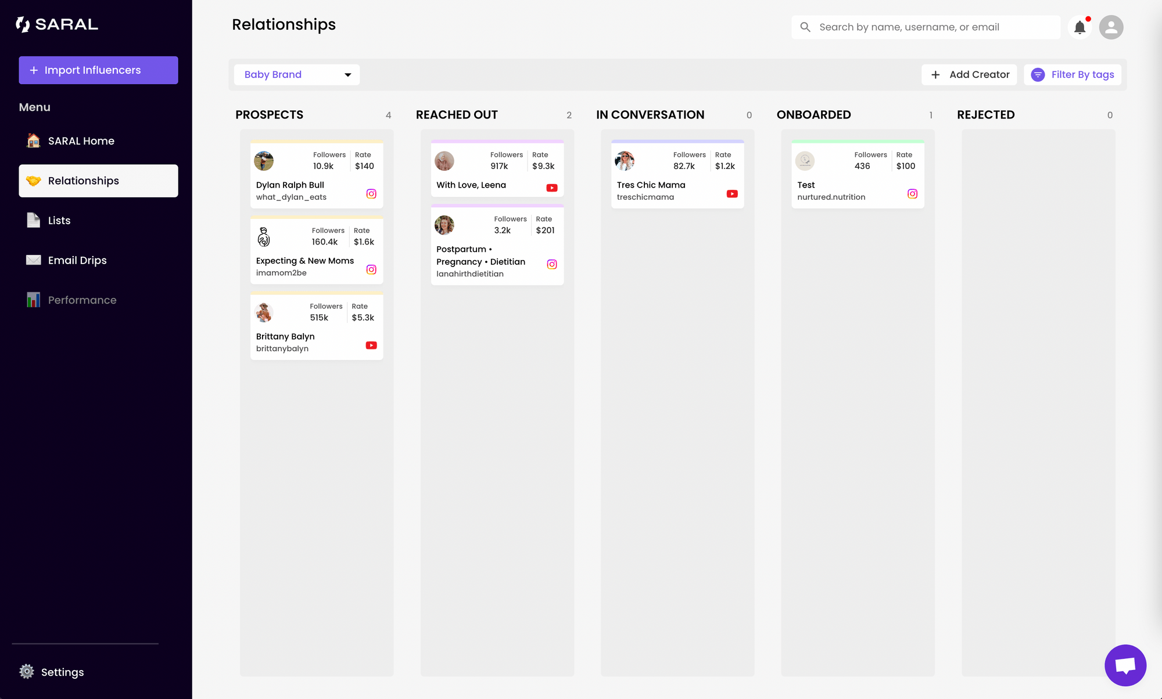The height and width of the screenshot is (699, 1162).
Task: Click the Performance chart icon
Action: (x=33, y=300)
